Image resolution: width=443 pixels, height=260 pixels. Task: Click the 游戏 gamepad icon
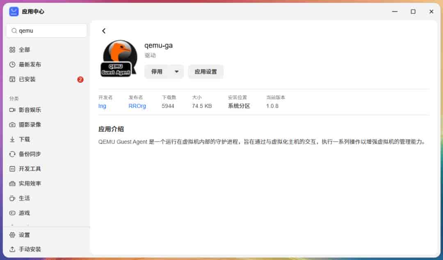pos(12,213)
